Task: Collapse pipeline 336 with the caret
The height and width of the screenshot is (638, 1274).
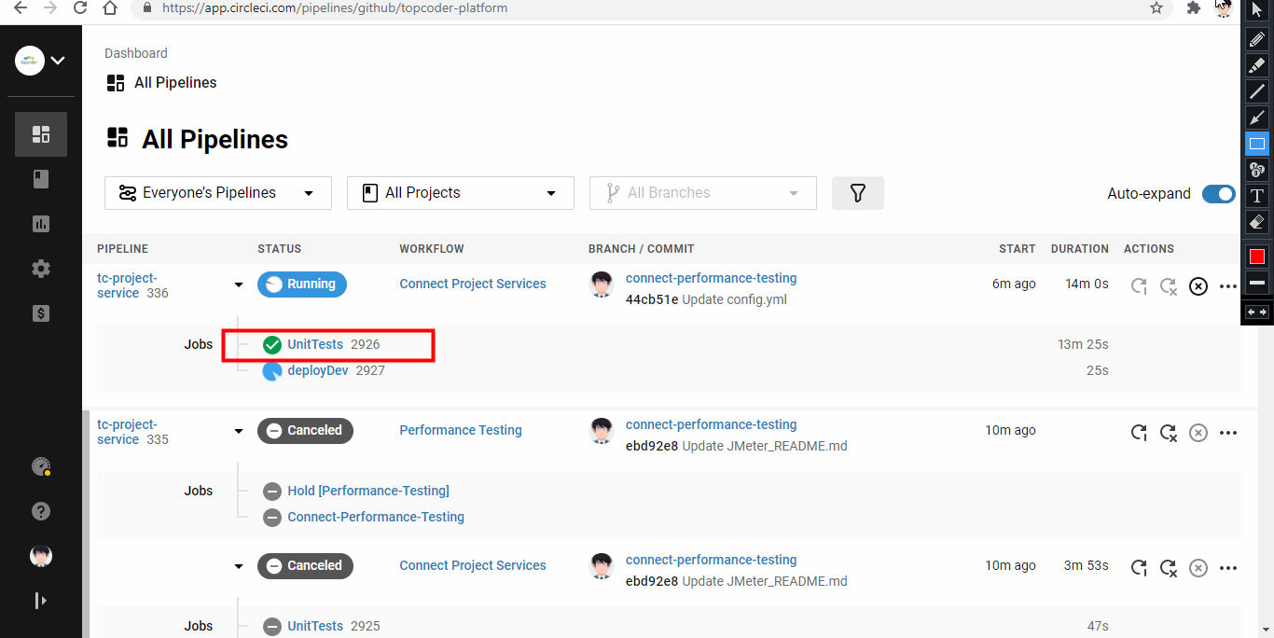Action: coord(239,284)
